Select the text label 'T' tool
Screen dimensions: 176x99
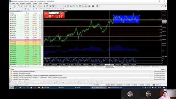pyautogui.click(x=34, y=9)
